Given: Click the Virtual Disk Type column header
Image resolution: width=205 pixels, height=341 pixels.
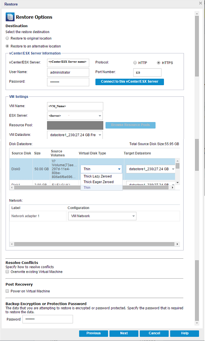Looking at the screenshot, I should point(92,153).
